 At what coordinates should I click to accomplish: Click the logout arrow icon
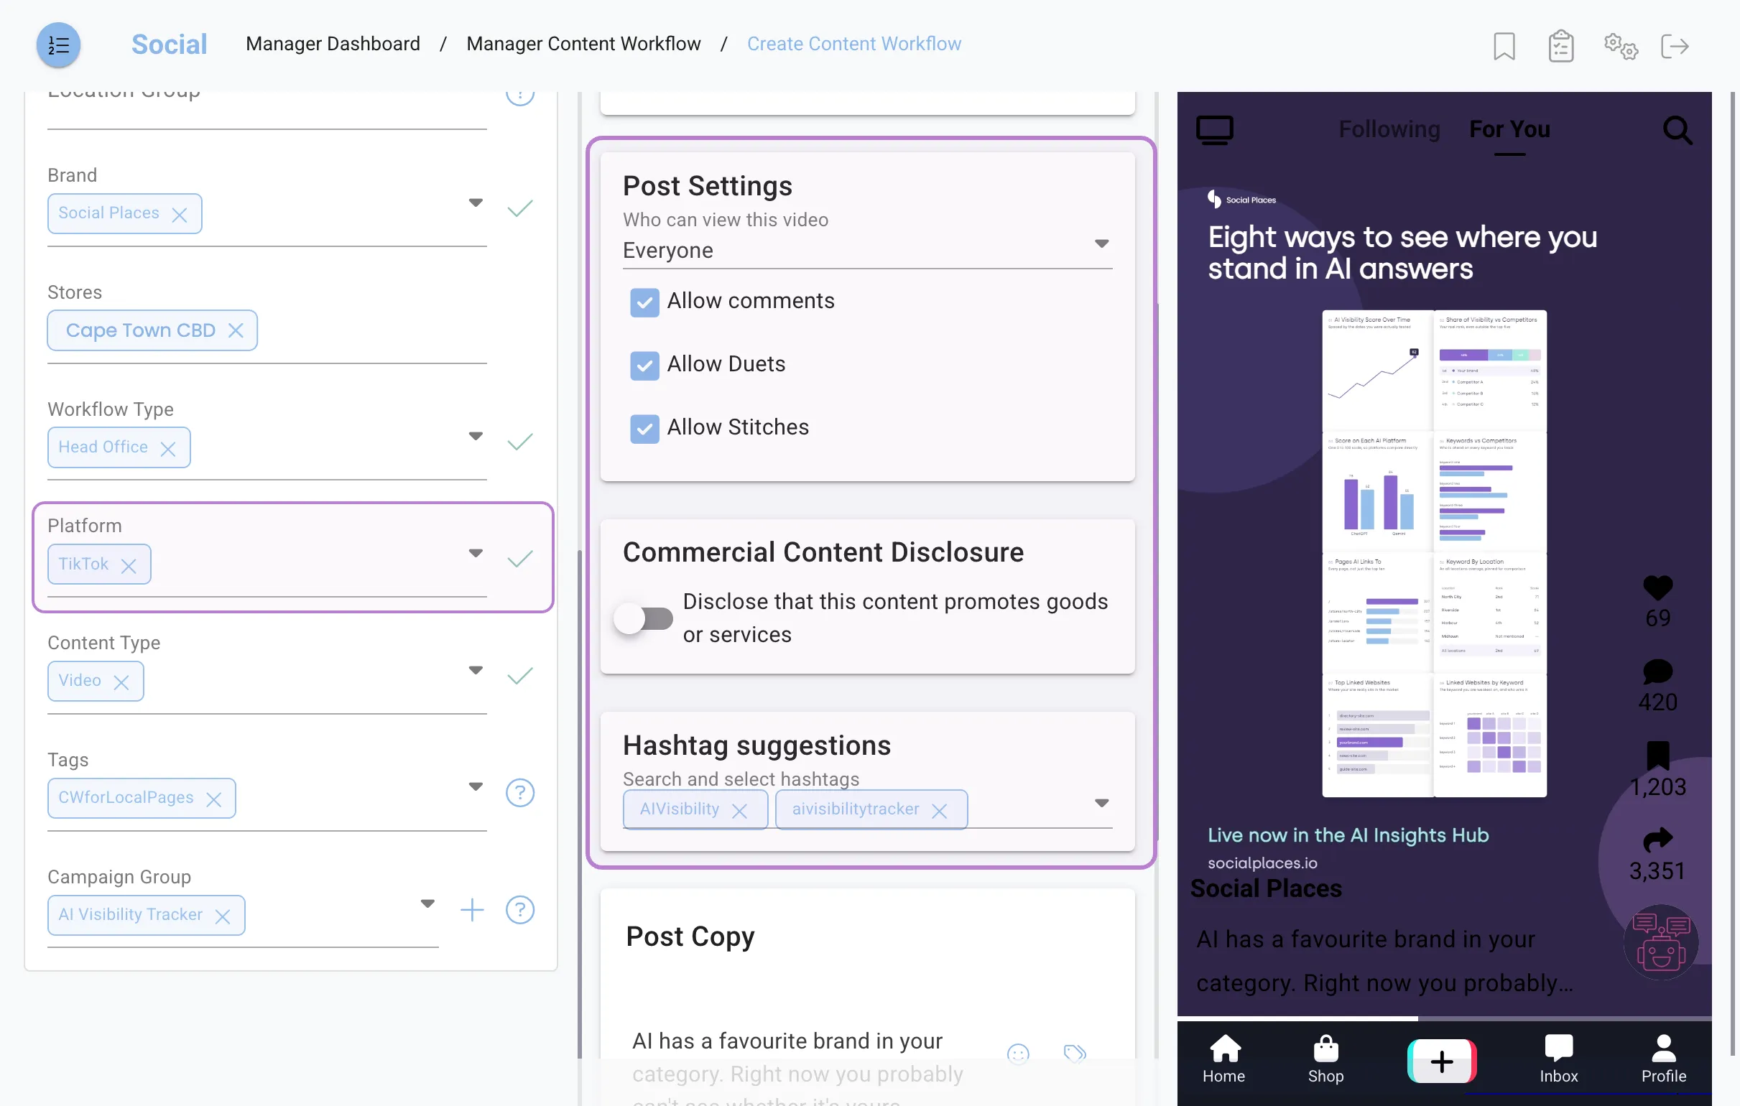(1675, 46)
